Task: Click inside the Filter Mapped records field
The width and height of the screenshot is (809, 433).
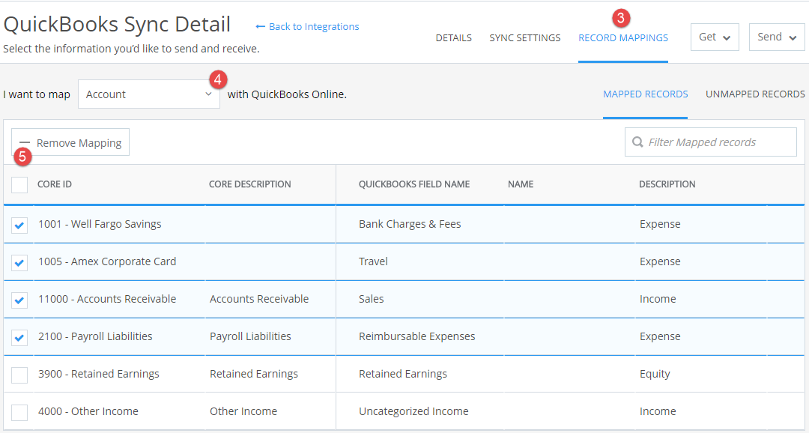Action: pyautogui.click(x=710, y=142)
